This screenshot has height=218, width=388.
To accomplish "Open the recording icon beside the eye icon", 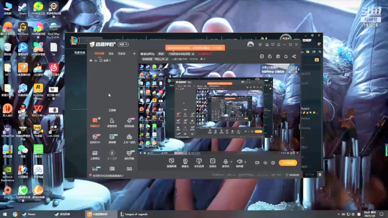I will (257, 163).
